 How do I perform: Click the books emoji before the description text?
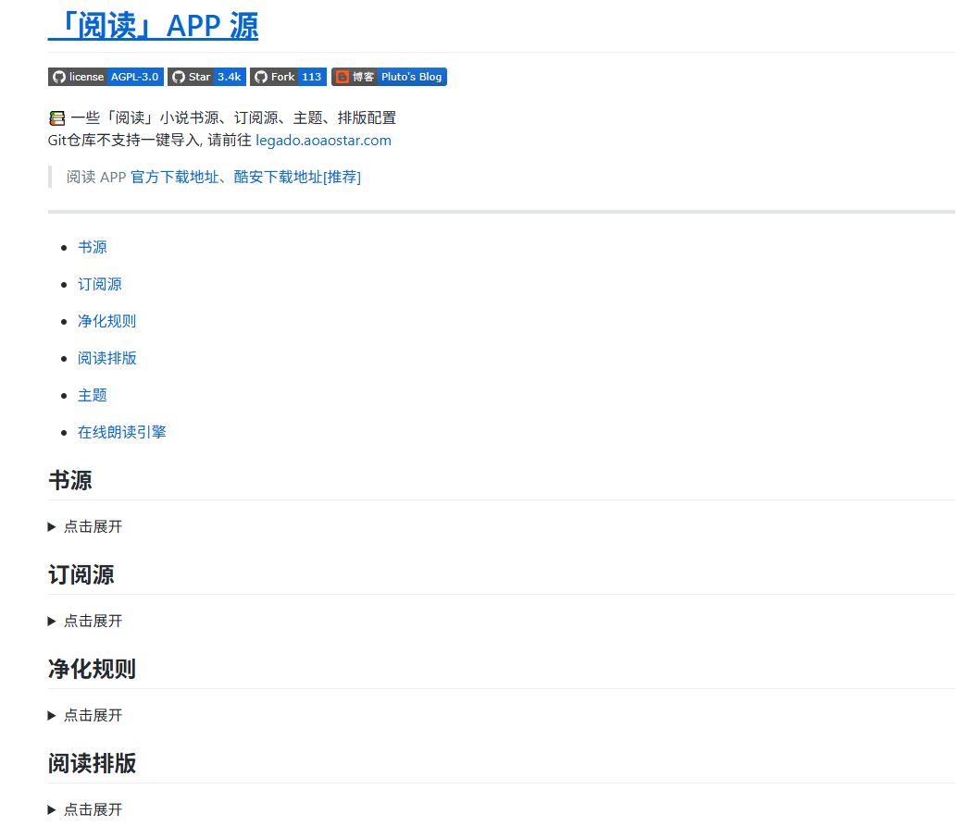(56, 117)
